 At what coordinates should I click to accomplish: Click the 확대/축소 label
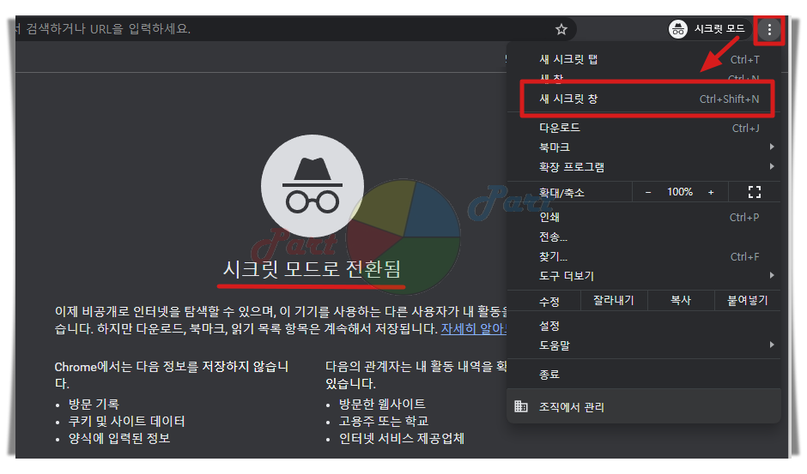click(561, 193)
